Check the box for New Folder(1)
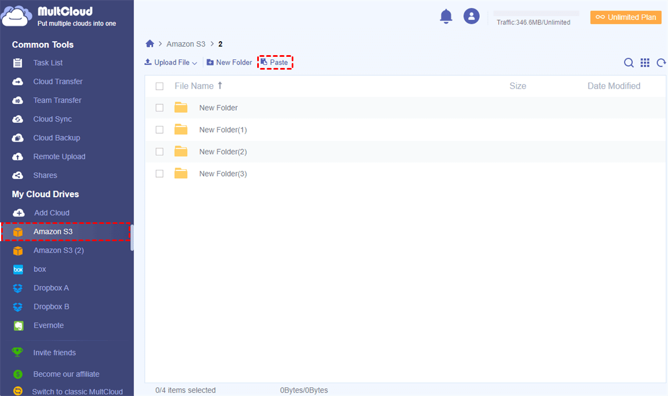 pyautogui.click(x=160, y=130)
